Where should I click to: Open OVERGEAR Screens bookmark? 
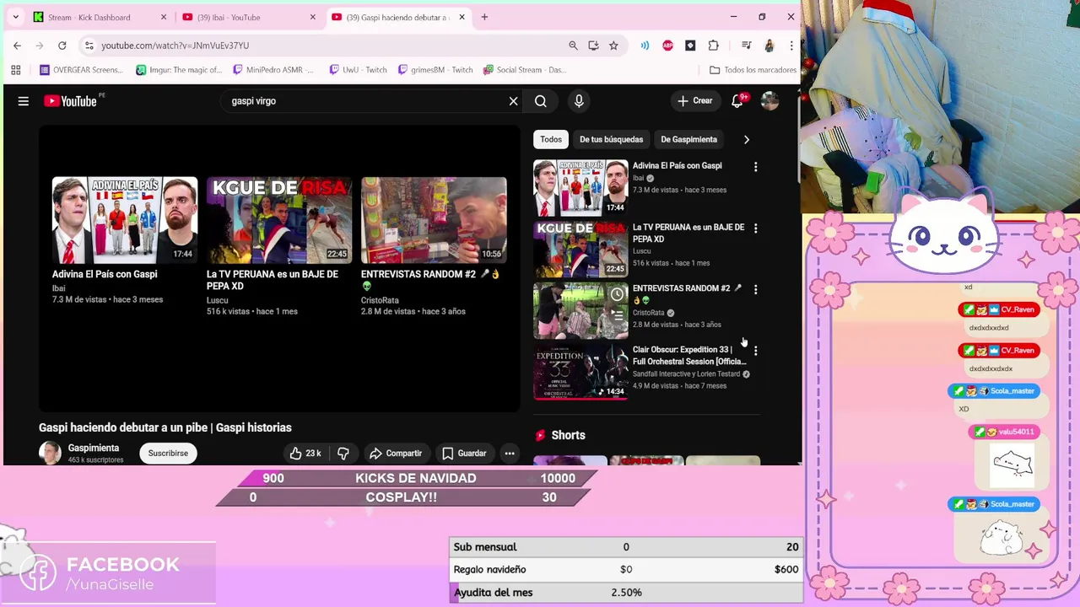[81, 70]
